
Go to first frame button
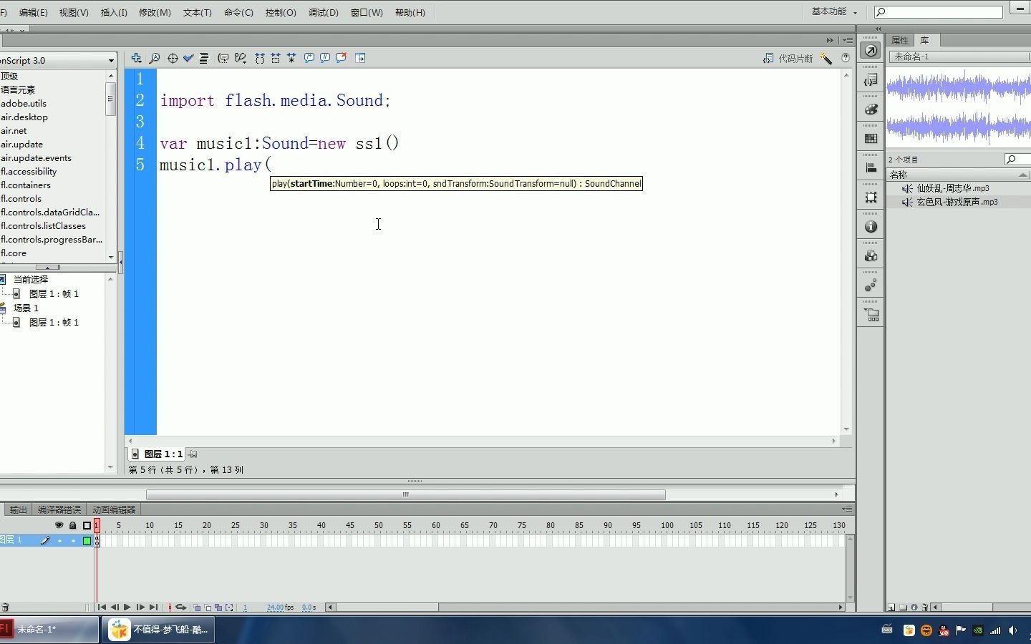pos(102,608)
